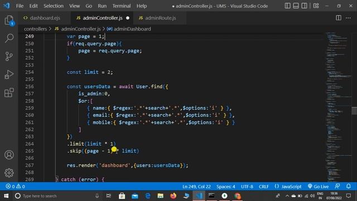This screenshot has width=357, height=201.
Task: Show hidden system tray icons
Action: coord(287,196)
